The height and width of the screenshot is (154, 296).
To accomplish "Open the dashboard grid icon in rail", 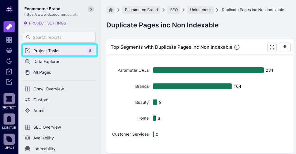I will (x=9, y=40).
